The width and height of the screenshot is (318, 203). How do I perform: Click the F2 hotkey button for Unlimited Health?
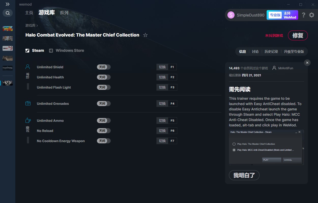click(x=172, y=77)
